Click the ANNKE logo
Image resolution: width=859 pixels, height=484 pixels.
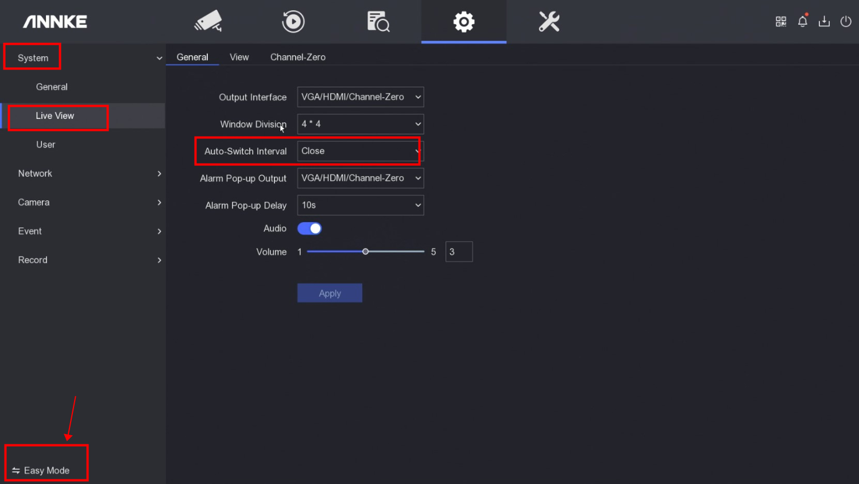(x=55, y=22)
